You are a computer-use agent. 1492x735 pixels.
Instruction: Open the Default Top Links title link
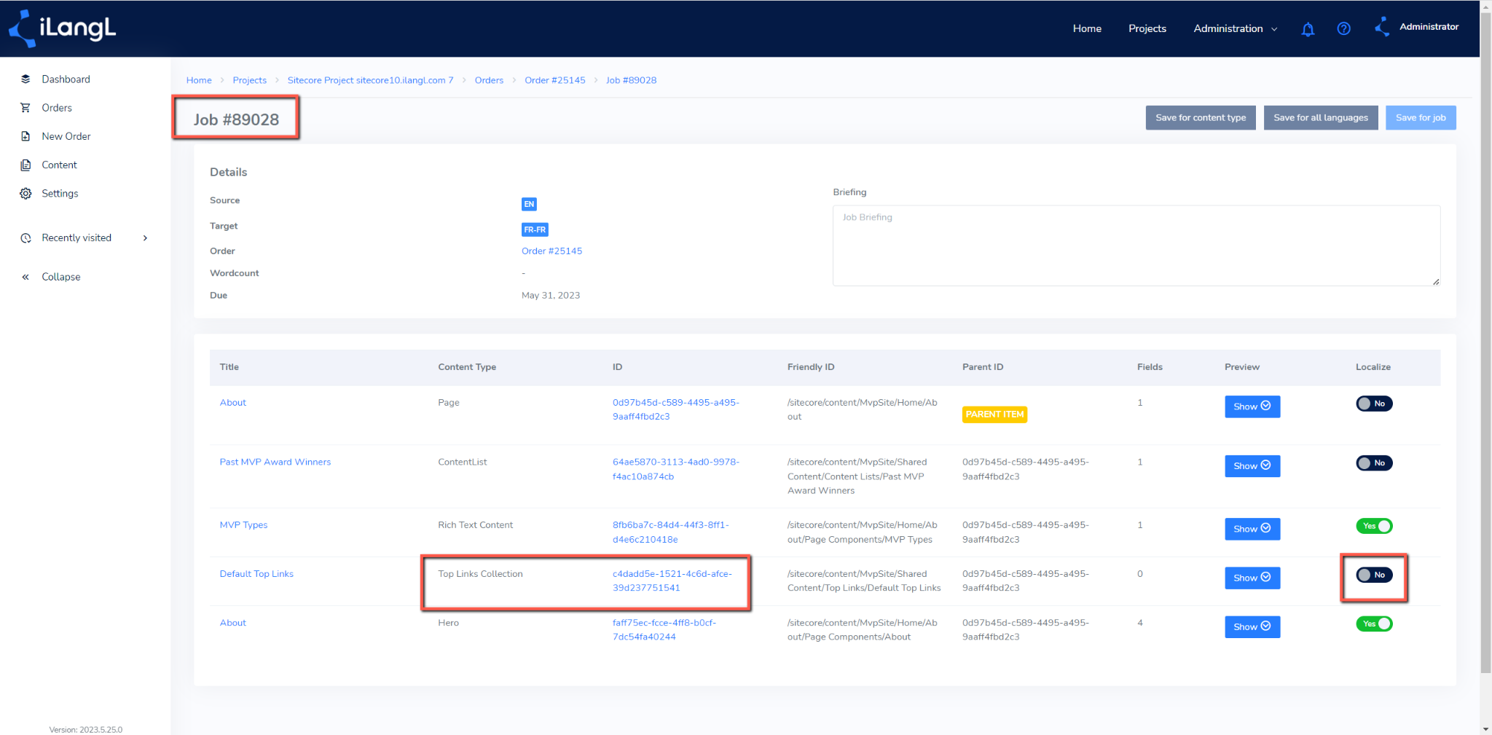256,574
